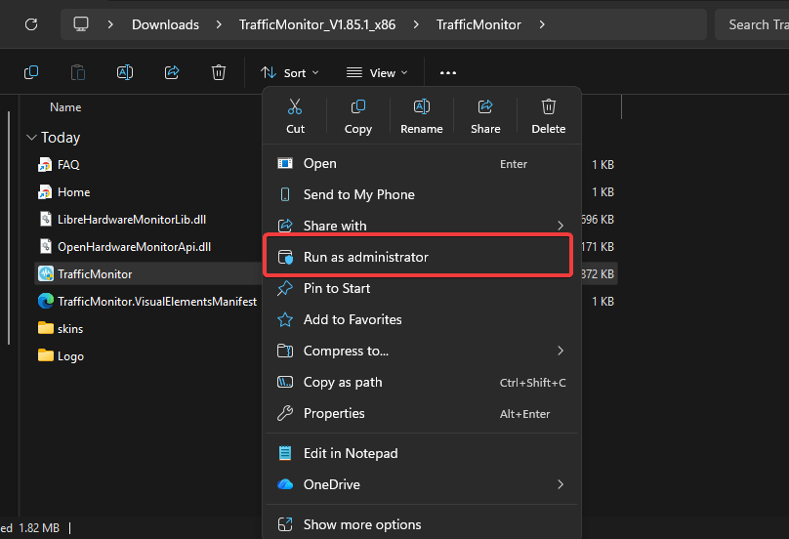Click the Search box field

[754, 24]
